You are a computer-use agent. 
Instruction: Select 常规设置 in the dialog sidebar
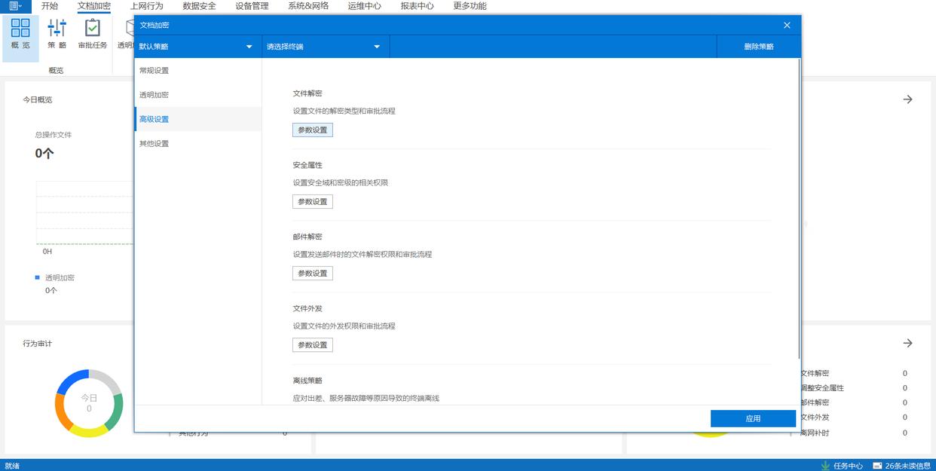(x=154, y=71)
